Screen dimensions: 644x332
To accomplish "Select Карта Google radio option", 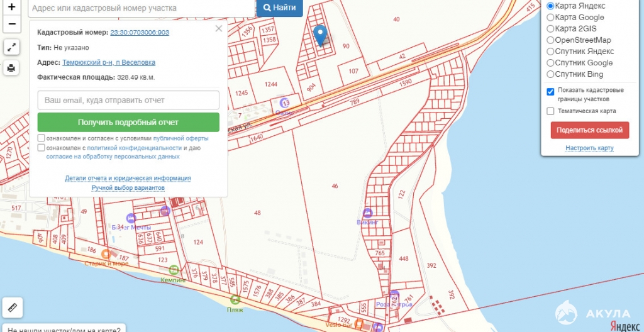I will click(x=550, y=17).
